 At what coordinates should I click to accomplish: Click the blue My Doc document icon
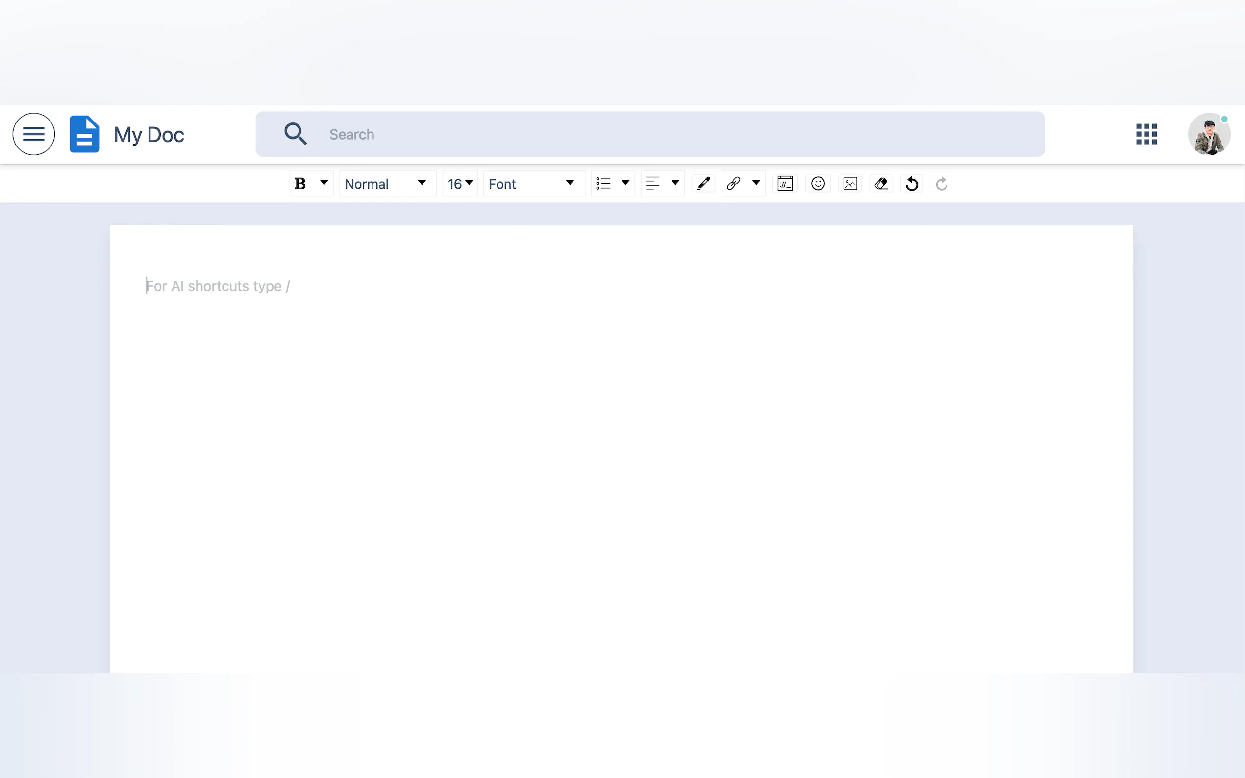(84, 134)
